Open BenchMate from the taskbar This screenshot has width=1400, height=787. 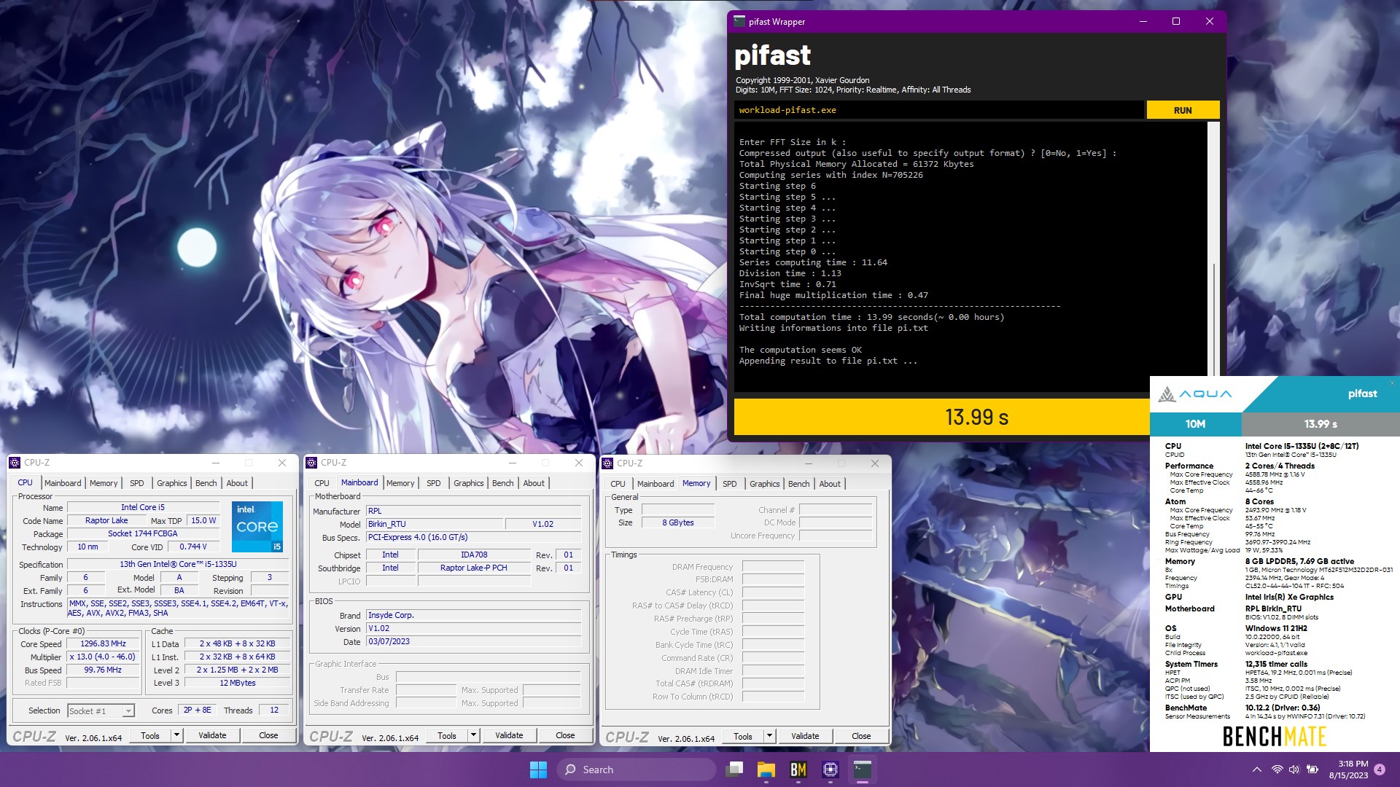pos(798,770)
